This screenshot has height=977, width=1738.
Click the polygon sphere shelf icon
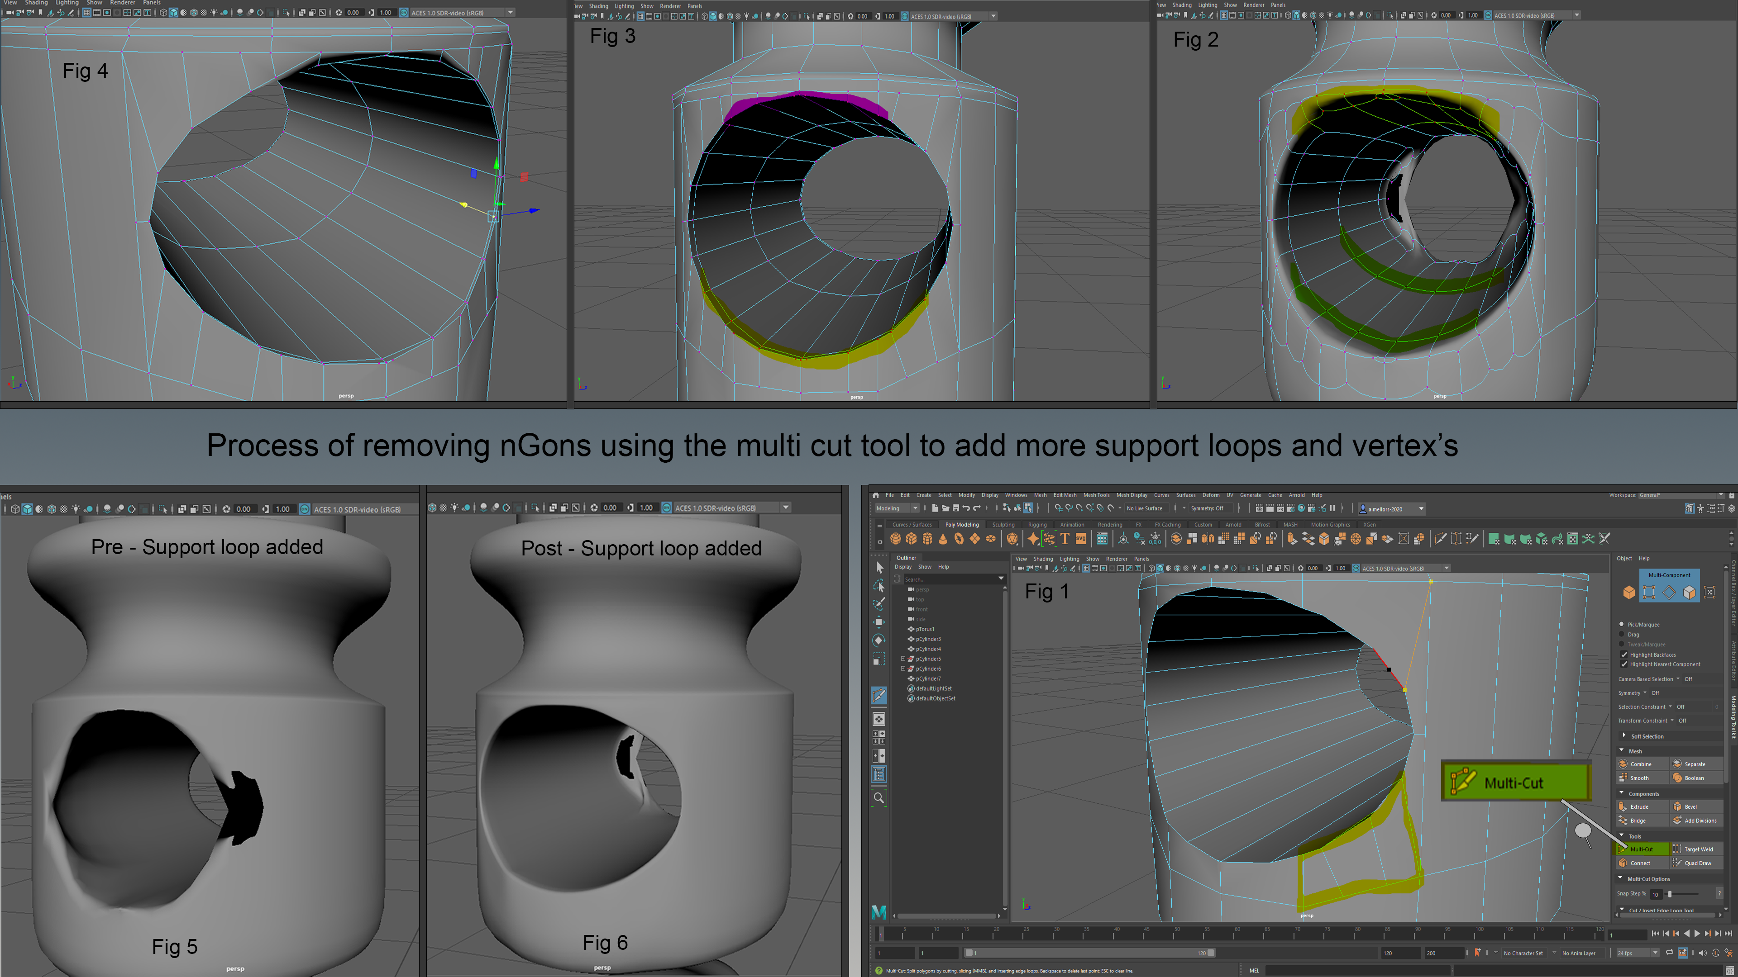(x=895, y=539)
